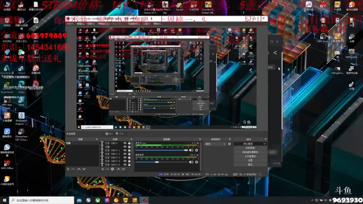Select 场景 in the Scenes list

pos(82,143)
